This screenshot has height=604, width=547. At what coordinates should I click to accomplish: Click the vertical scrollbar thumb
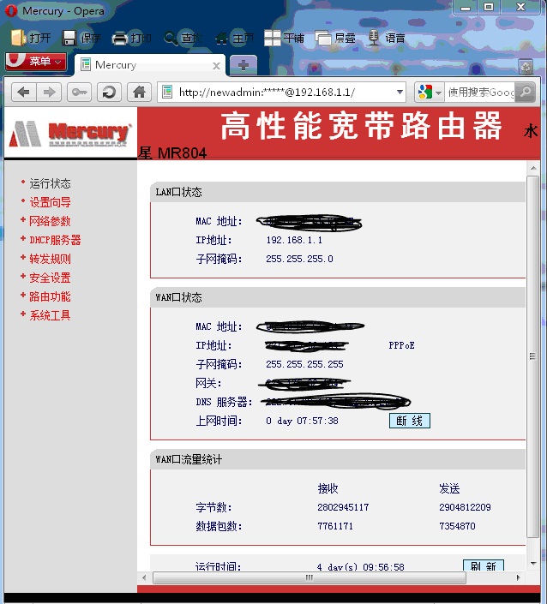pyautogui.click(x=532, y=356)
